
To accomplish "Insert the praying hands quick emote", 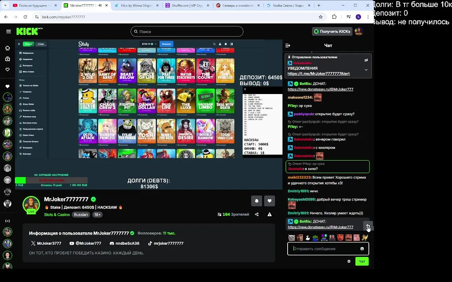I will click(x=365, y=237).
